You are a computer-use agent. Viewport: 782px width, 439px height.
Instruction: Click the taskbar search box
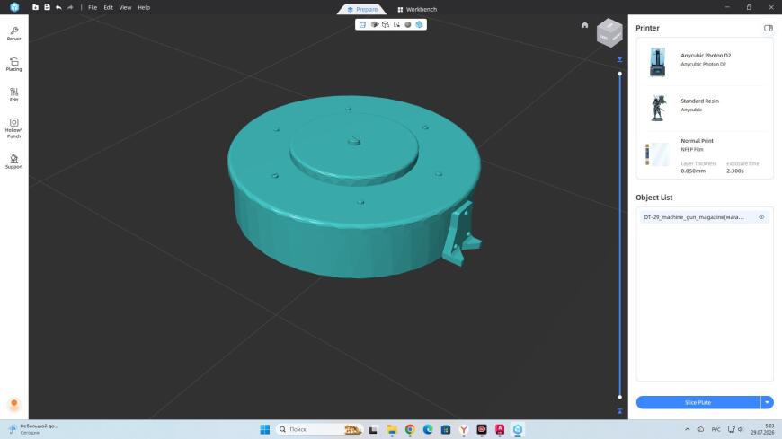click(x=319, y=429)
